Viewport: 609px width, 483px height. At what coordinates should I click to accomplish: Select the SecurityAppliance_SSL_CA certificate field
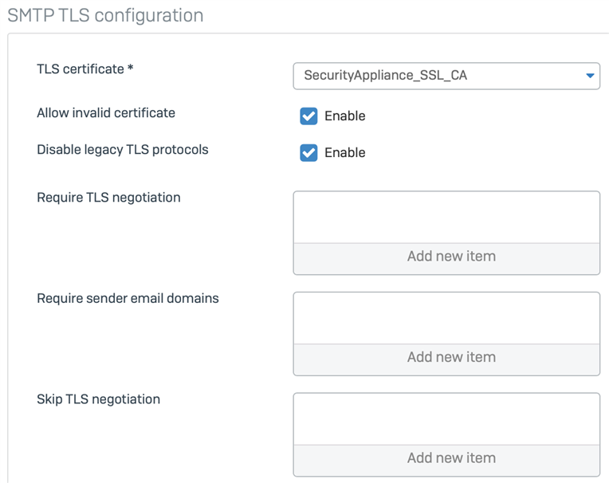point(446,76)
